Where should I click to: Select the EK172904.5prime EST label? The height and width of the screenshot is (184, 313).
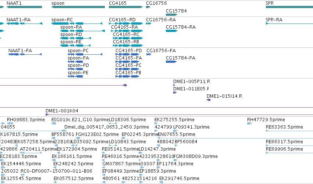(x=77, y=149)
